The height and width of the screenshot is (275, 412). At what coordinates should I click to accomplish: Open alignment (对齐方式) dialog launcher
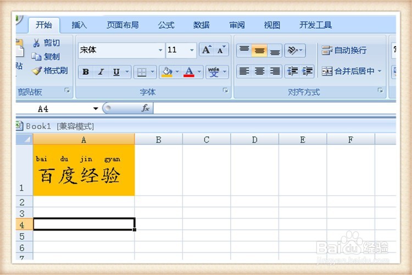point(380,91)
